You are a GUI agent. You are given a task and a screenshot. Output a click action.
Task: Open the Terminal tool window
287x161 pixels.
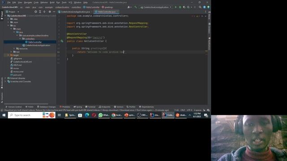pyautogui.click(x=90, y=107)
